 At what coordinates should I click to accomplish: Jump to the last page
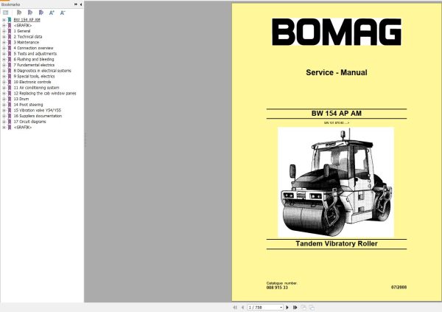295,307
